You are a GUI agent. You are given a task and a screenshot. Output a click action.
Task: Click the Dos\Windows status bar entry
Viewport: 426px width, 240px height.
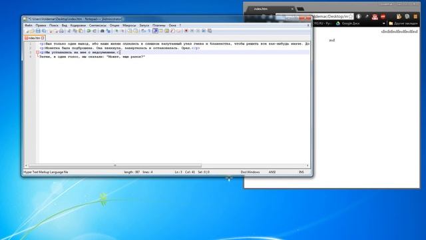click(250, 172)
